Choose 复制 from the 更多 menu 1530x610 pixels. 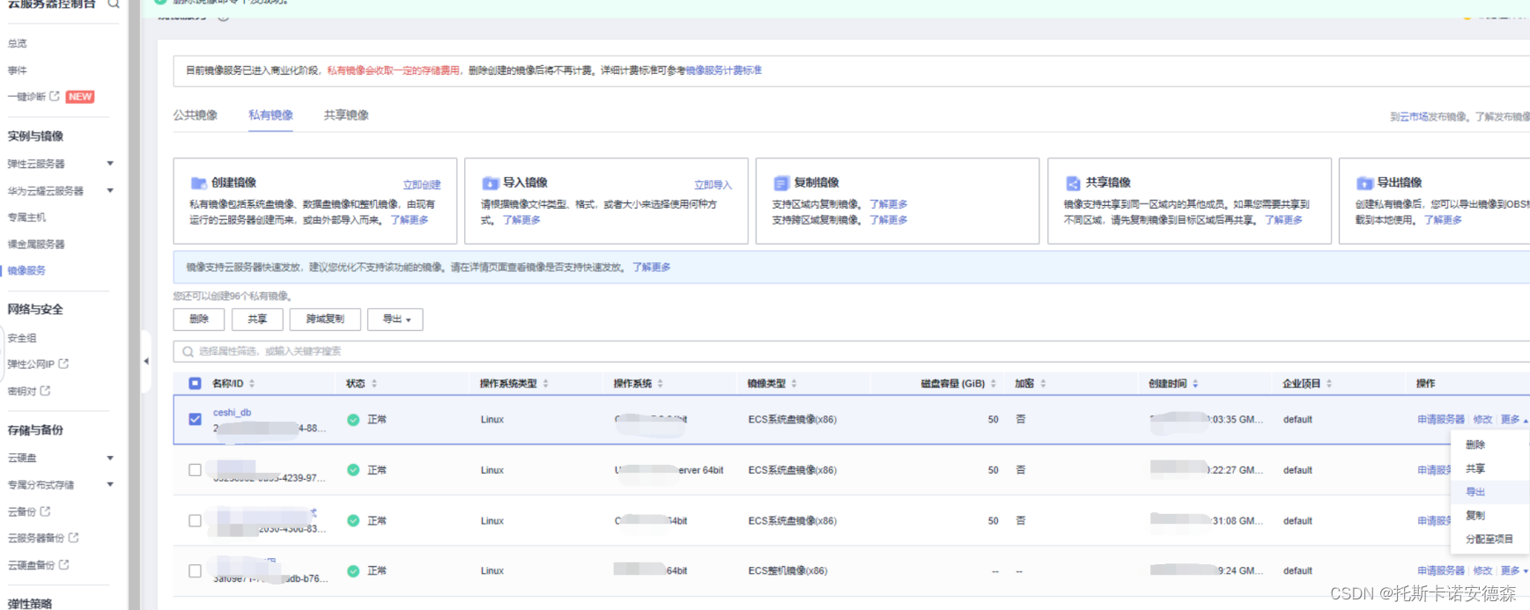coord(1475,516)
